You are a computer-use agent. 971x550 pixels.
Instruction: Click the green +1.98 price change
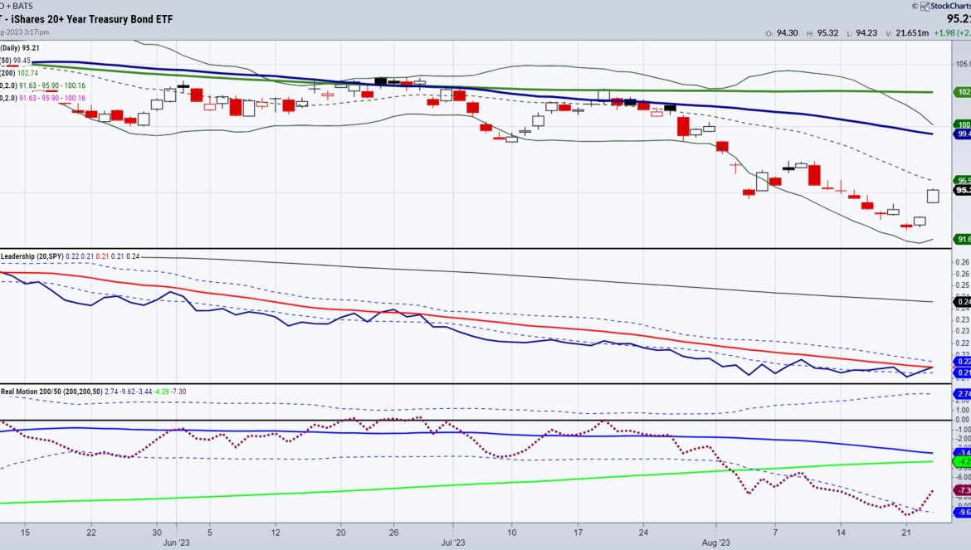click(944, 33)
